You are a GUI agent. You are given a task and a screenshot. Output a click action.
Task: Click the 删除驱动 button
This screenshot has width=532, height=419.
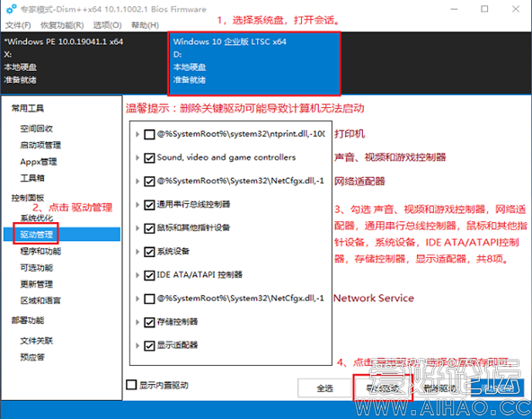tap(440, 388)
